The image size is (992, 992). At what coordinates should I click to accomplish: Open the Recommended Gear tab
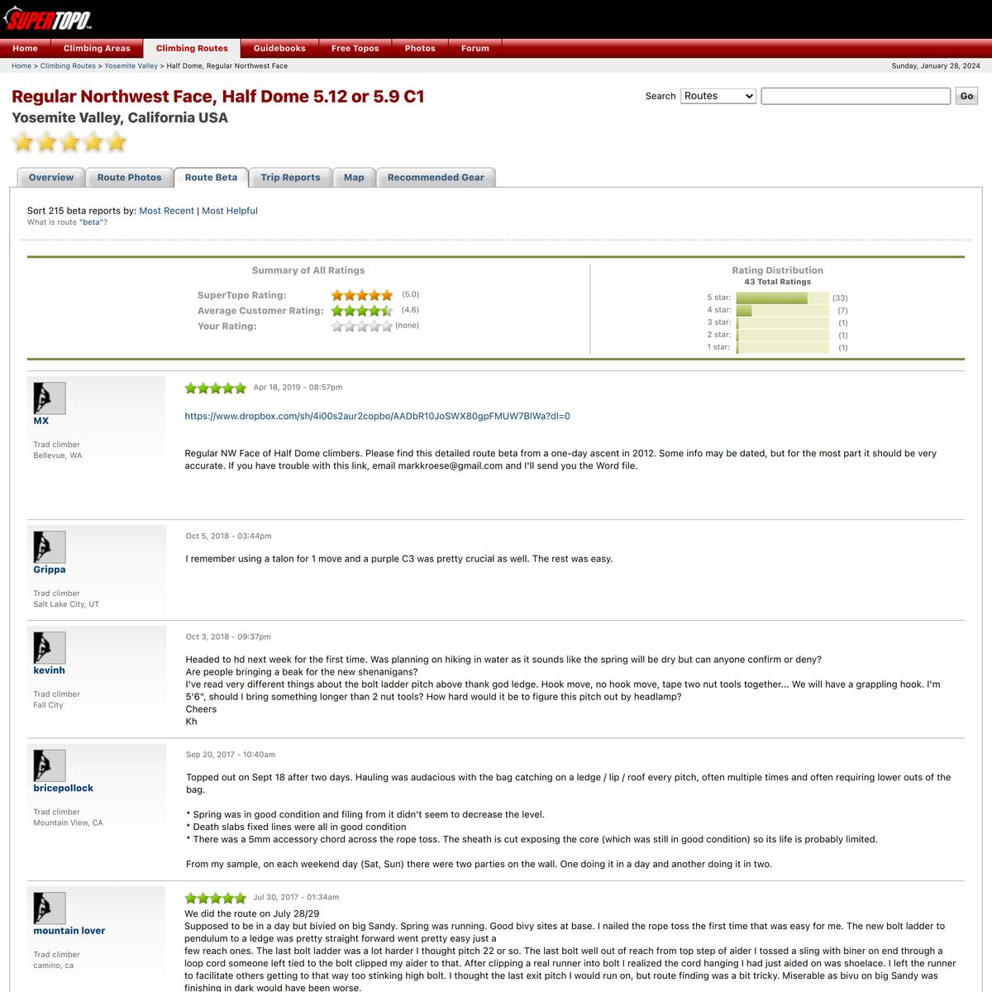pyautogui.click(x=436, y=178)
